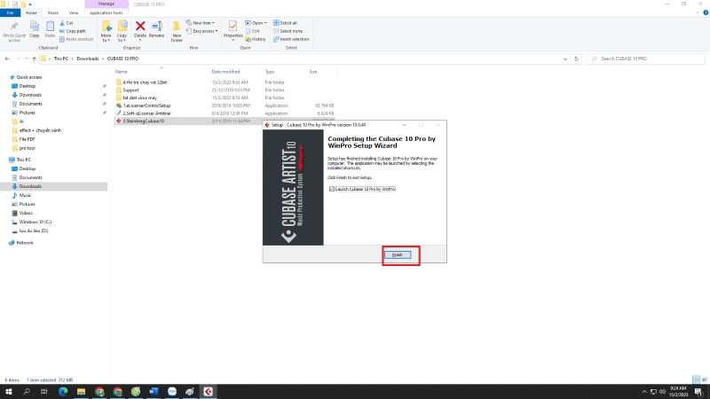The width and height of the screenshot is (710, 399).
Task: Open the Move to dropdown
Action: click(106, 32)
